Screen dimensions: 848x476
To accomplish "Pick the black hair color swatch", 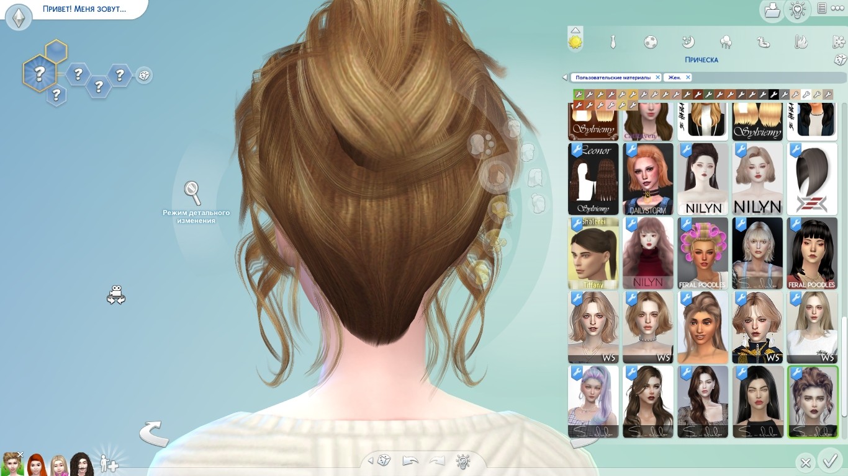I will 774,95.
